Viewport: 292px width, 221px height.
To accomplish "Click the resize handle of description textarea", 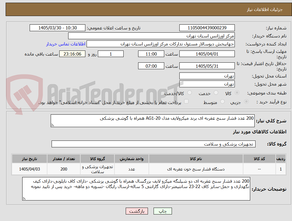I will tap(52, 125).
